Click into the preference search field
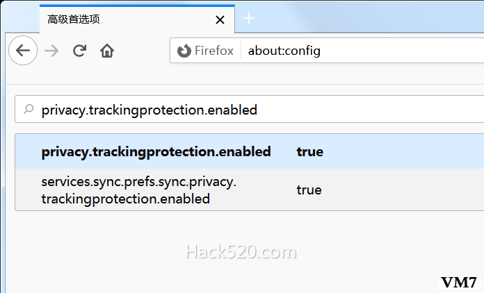Viewport: 484px width, 293px height. [x=250, y=109]
